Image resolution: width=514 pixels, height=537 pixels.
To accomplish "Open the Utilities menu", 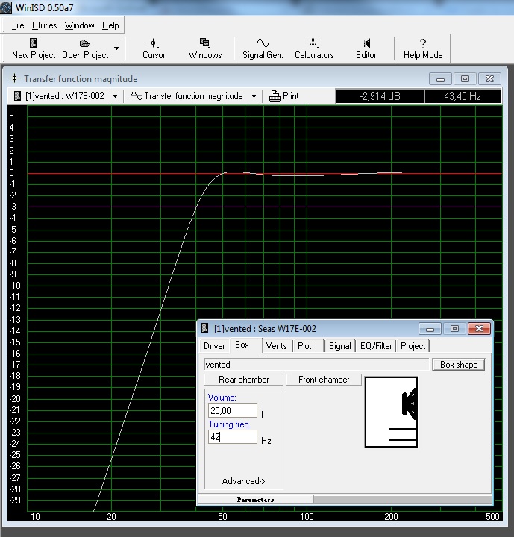I will [44, 25].
